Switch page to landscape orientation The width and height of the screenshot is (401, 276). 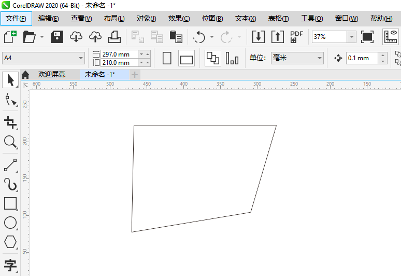click(x=187, y=59)
